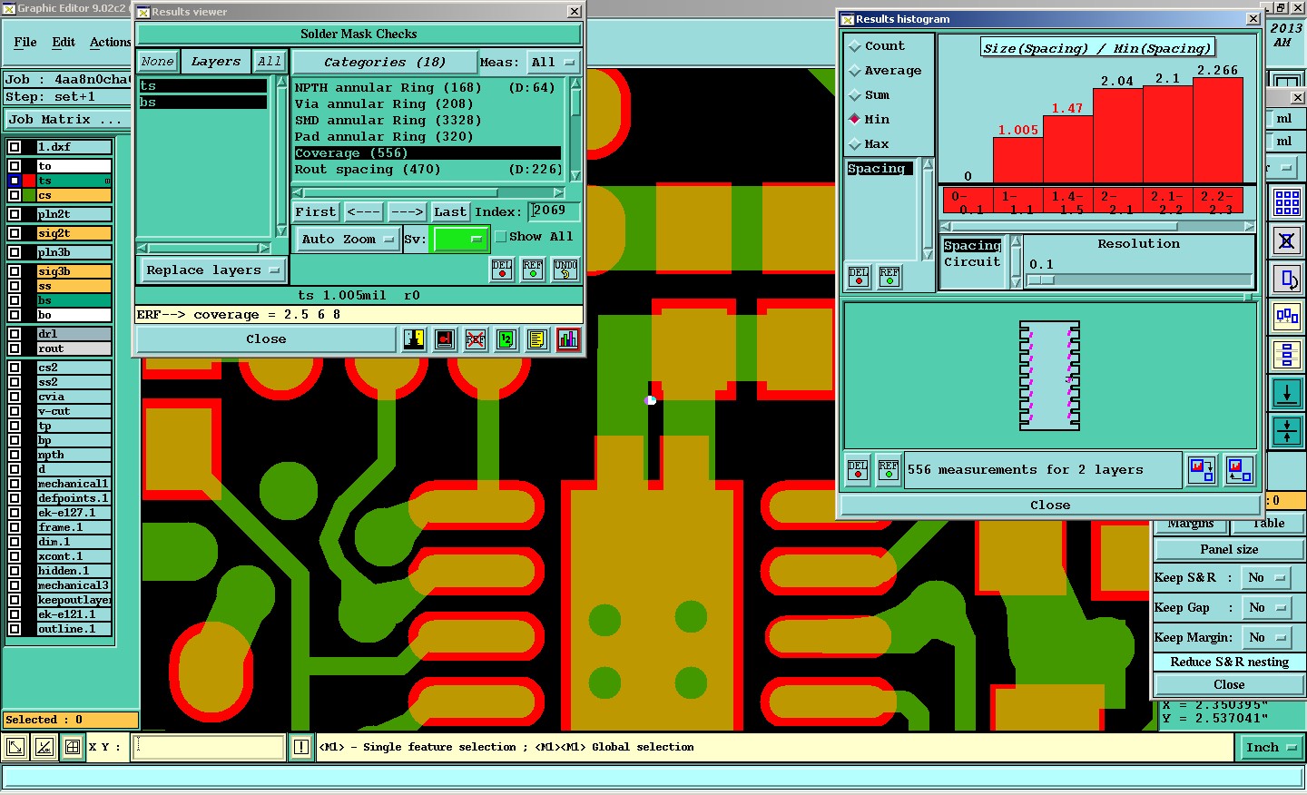Click the yellow notes report icon

pos(536,339)
